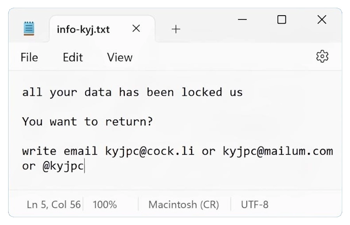Select the info-kyj.txt tab

pos(83,30)
